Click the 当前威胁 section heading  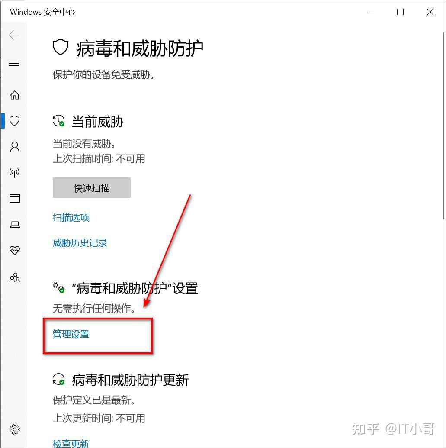tap(97, 122)
